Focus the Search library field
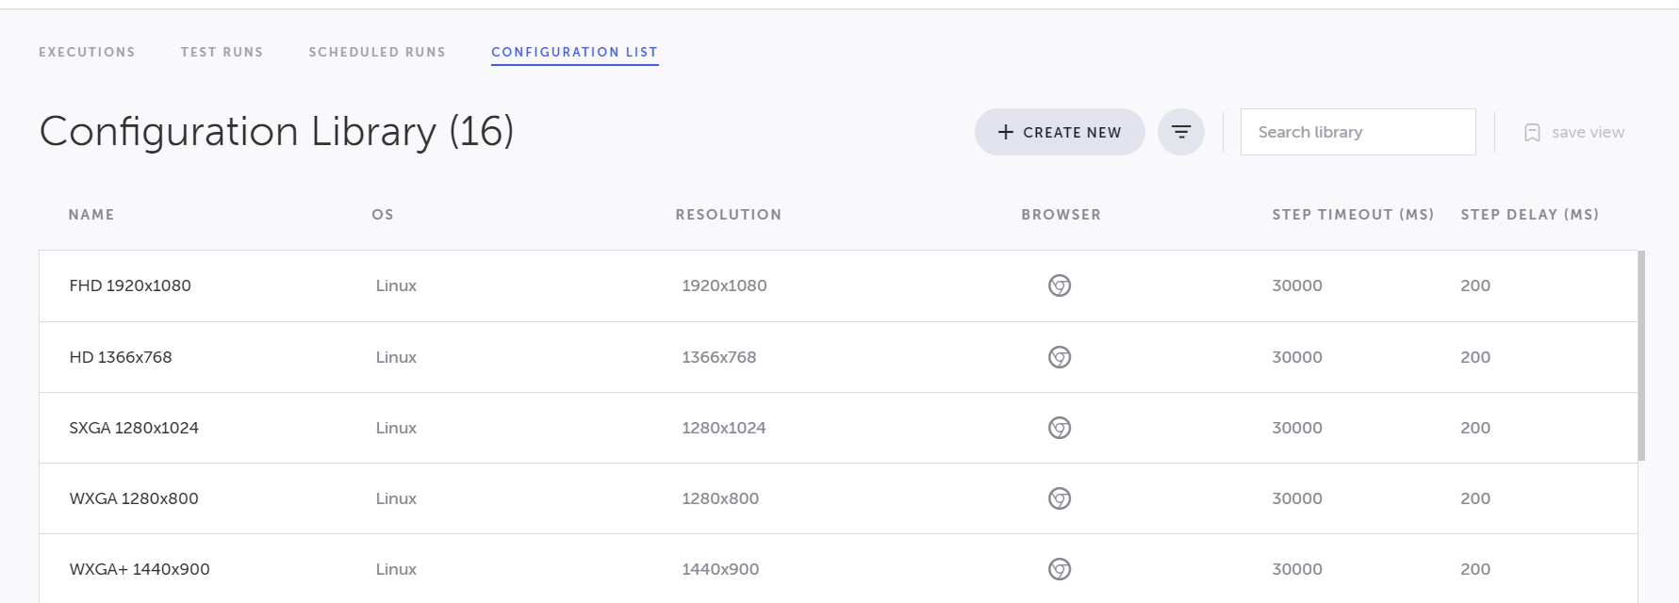This screenshot has width=1679, height=603. coord(1358,132)
